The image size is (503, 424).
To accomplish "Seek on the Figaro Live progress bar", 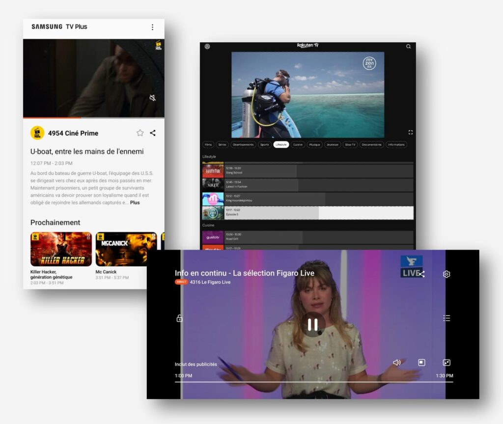I will 314,382.
